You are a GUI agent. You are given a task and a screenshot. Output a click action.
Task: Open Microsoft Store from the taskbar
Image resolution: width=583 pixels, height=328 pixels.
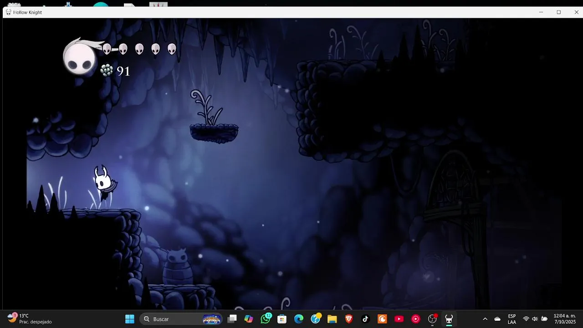282,319
